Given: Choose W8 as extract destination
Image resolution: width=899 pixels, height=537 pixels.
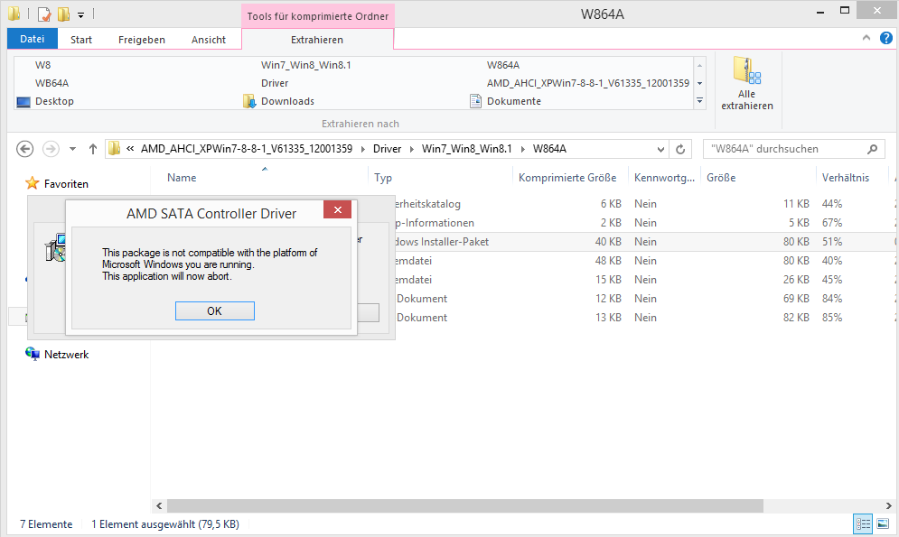Looking at the screenshot, I should [x=43, y=65].
